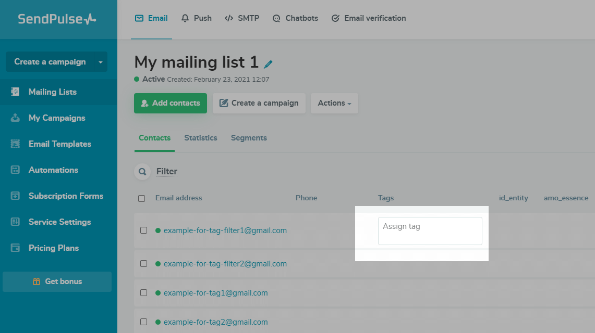Click the Subscription Forms sidebar icon
This screenshot has width=595, height=333.
point(16,196)
